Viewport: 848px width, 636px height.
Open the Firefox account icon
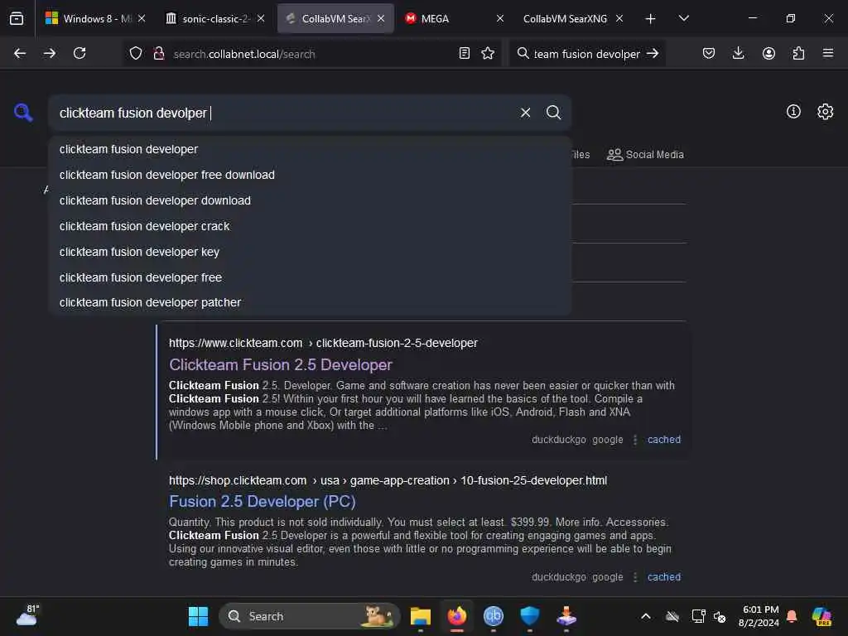coord(768,53)
